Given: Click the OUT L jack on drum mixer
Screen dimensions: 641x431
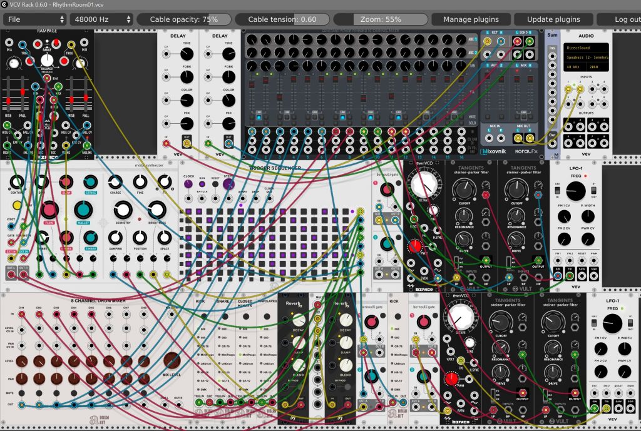Looking at the screenshot, I should [165, 405].
